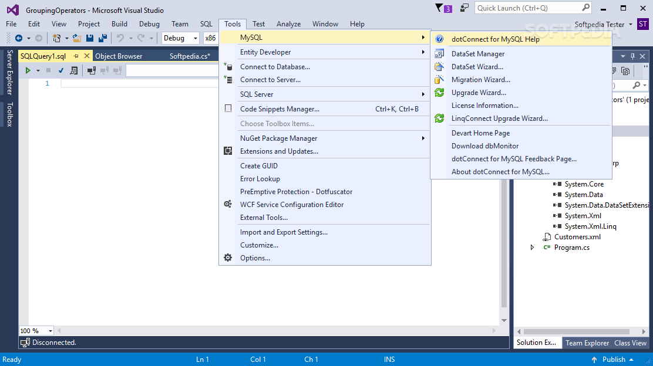Click the New Project toolbar icon

coord(56,38)
